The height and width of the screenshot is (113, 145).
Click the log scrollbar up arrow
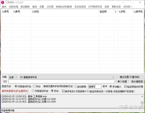[142, 96]
